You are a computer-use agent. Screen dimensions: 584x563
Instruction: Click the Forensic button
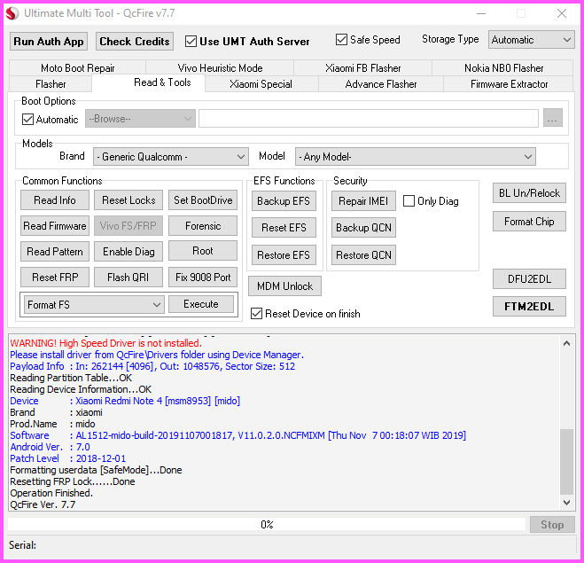pos(203,226)
